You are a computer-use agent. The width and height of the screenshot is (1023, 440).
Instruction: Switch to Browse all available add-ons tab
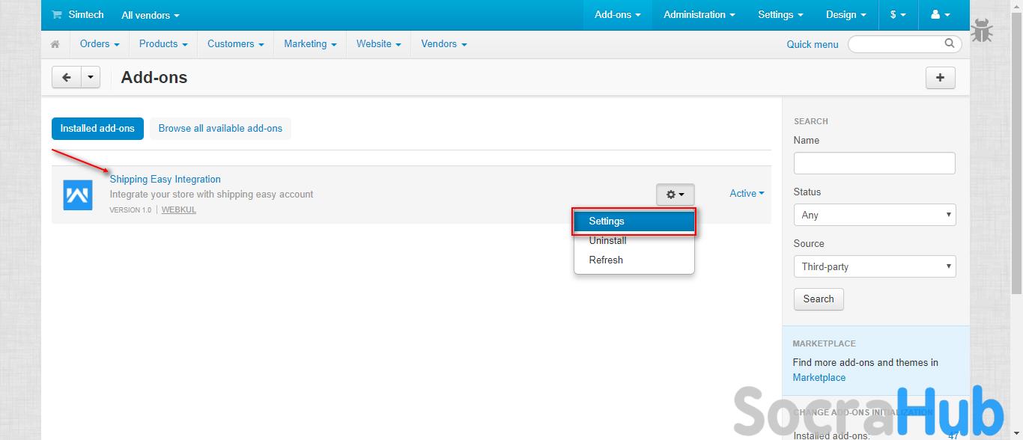coord(220,129)
